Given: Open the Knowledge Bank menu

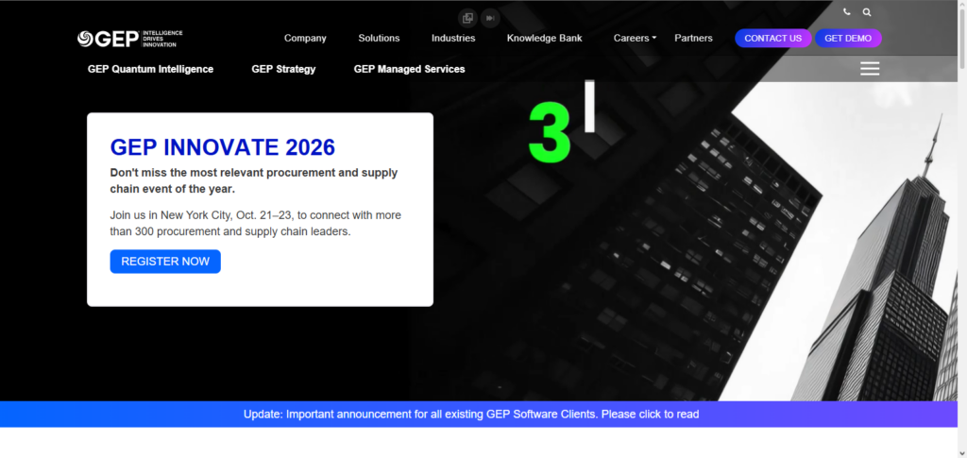Looking at the screenshot, I should [x=545, y=38].
